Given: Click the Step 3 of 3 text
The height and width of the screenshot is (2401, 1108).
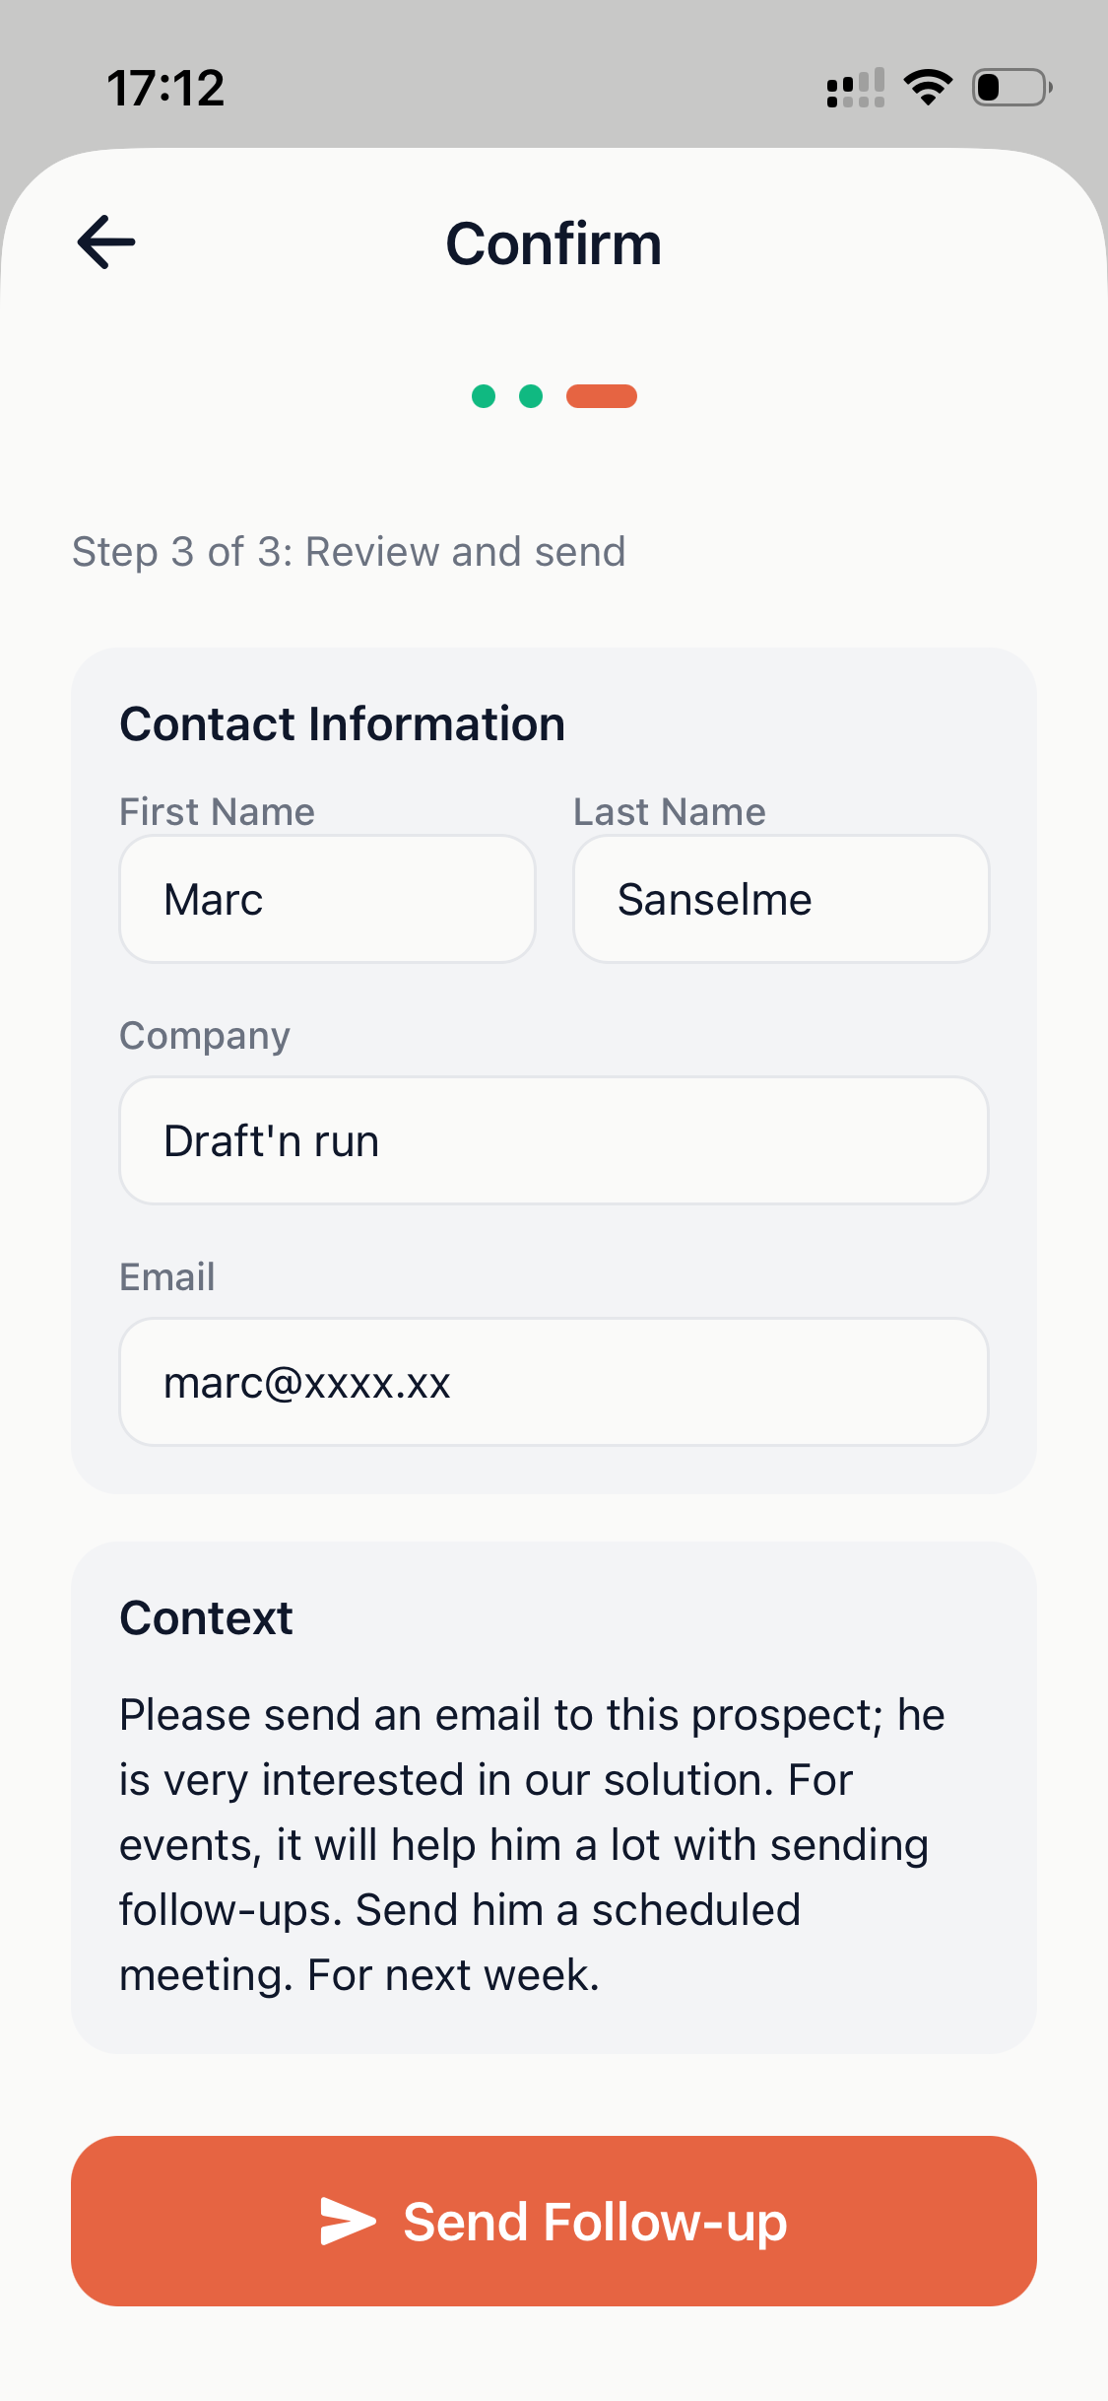Looking at the screenshot, I should 349,552.
